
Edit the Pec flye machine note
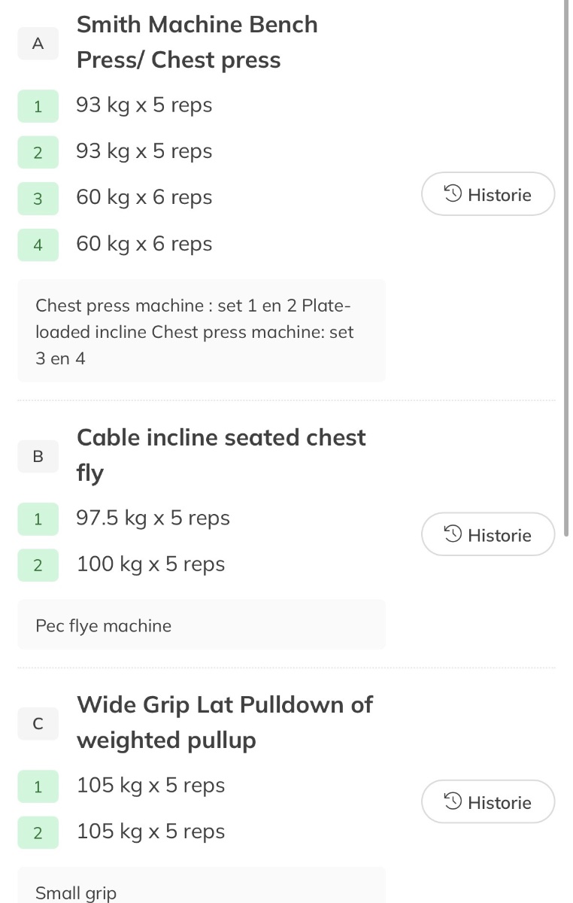pos(202,625)
